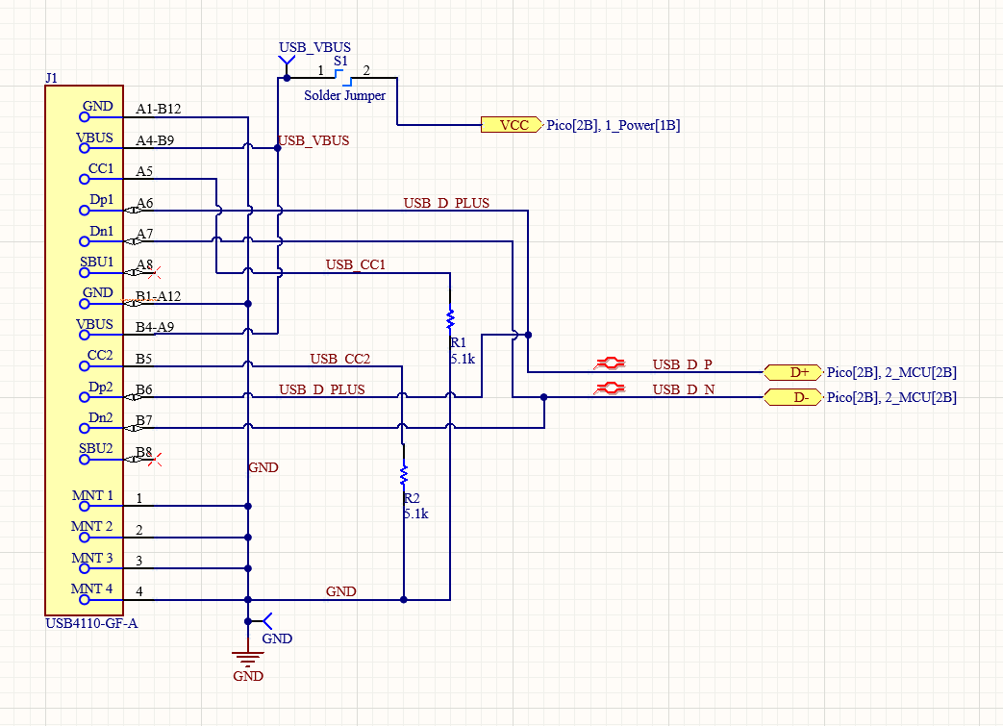
Task: Click the blue GND port label text
Action: click(x=277, y=638)
